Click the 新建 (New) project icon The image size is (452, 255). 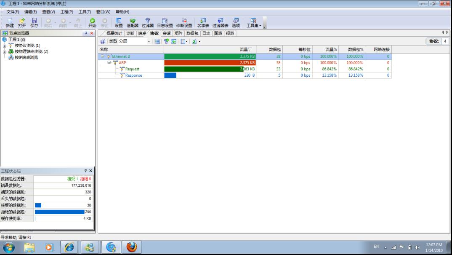10,23
